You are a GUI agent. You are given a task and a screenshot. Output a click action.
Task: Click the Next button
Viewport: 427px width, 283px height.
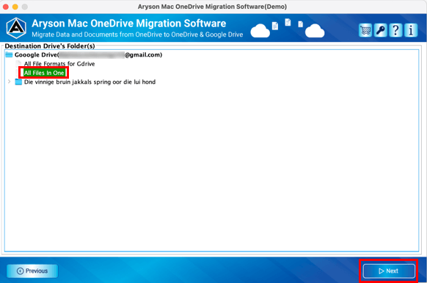(389, 271)
